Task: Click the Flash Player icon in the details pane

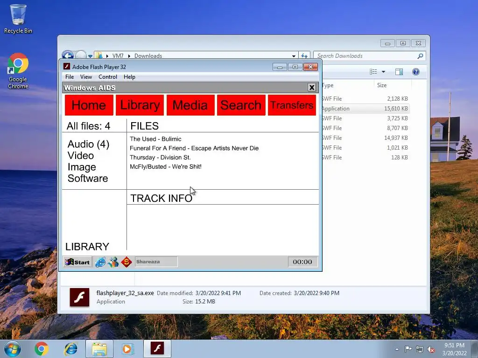Action: tap(79, 297)
